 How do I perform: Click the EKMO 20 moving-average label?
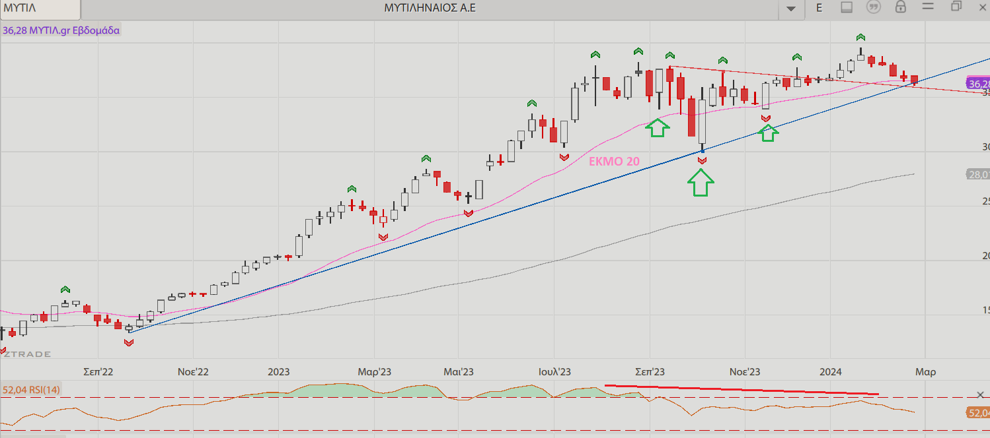(x=614, y=161)
